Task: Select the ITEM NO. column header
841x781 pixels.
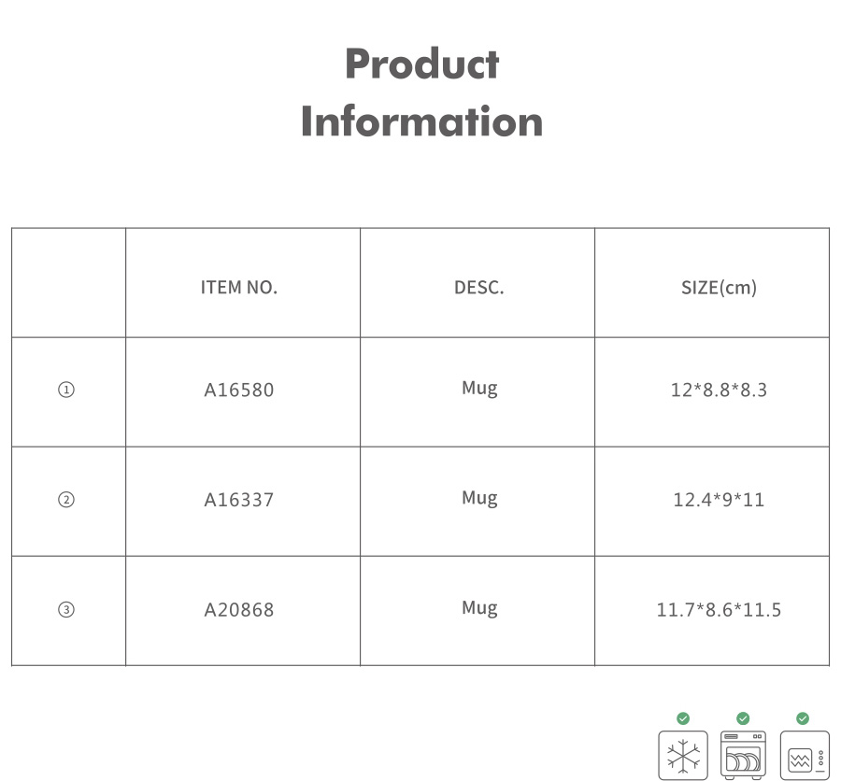Action: [239, 288]
